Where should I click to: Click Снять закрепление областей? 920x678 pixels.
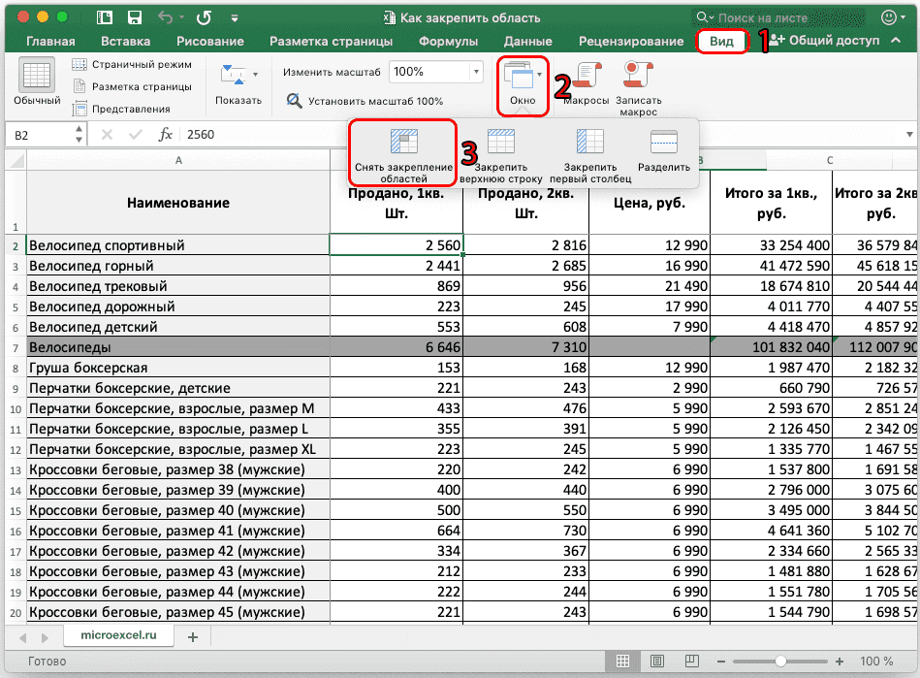[405, 145]
